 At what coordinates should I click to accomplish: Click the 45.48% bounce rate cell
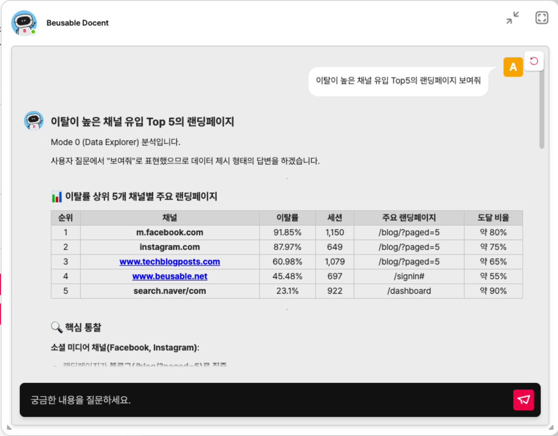288,276
